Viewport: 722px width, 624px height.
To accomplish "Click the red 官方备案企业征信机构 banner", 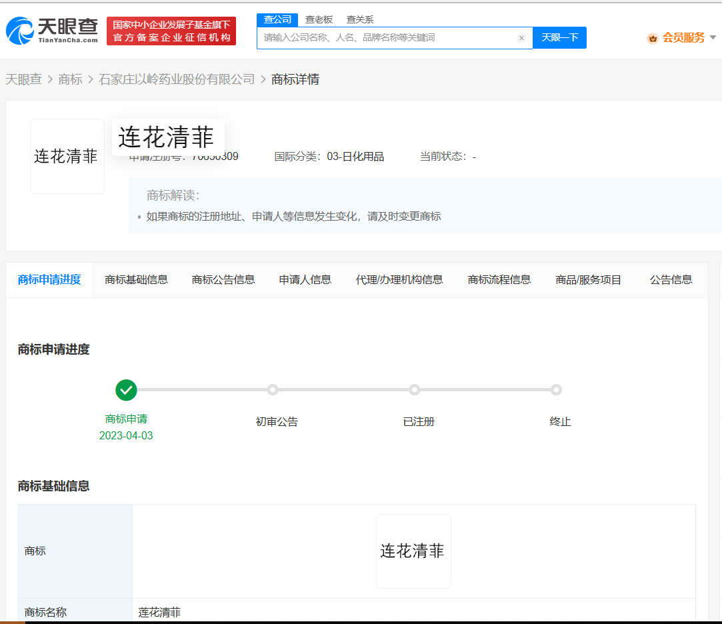I will [171, 31].
